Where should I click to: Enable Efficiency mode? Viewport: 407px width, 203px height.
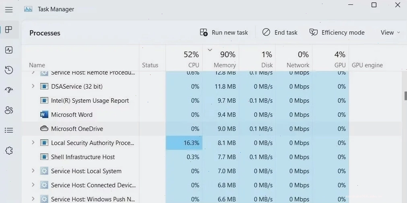[337, 33]
